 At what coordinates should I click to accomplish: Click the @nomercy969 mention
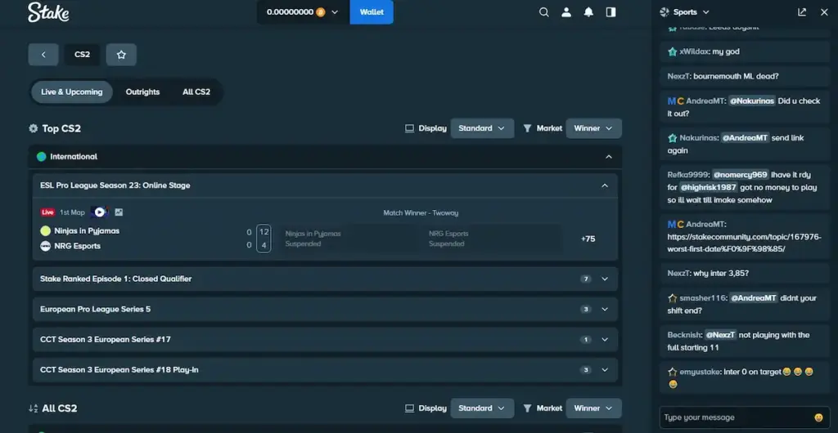click(x=740, y=175)
